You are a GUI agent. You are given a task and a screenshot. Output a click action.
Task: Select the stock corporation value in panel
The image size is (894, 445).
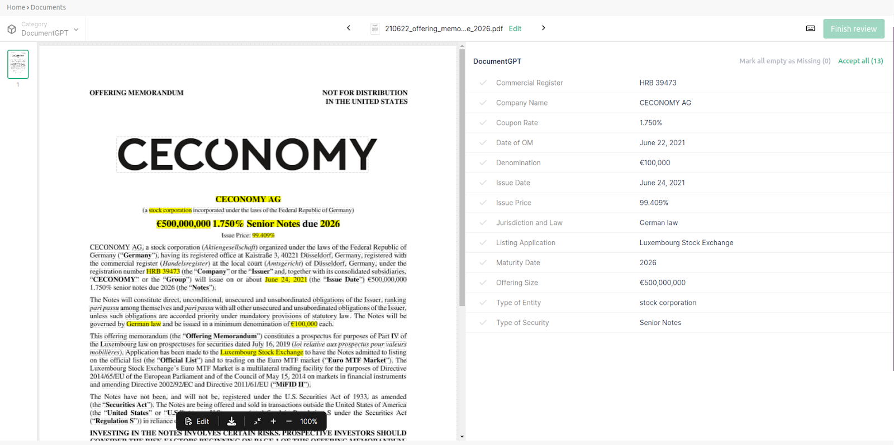point(668,303)
